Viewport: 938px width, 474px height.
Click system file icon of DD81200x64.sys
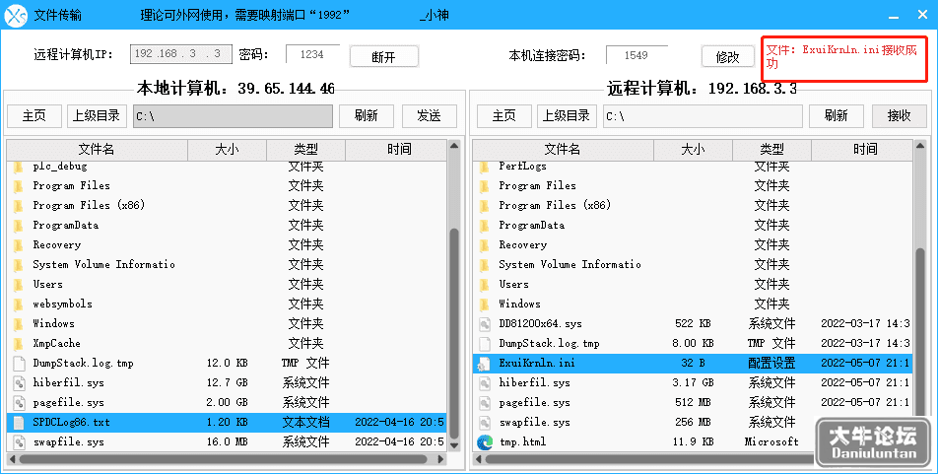(485, 324)
